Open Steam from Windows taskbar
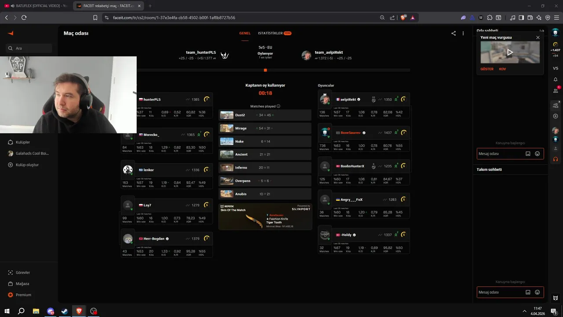The height and width of the screenshot is (317, 563). pyautogui.click(x=64, y=311)
